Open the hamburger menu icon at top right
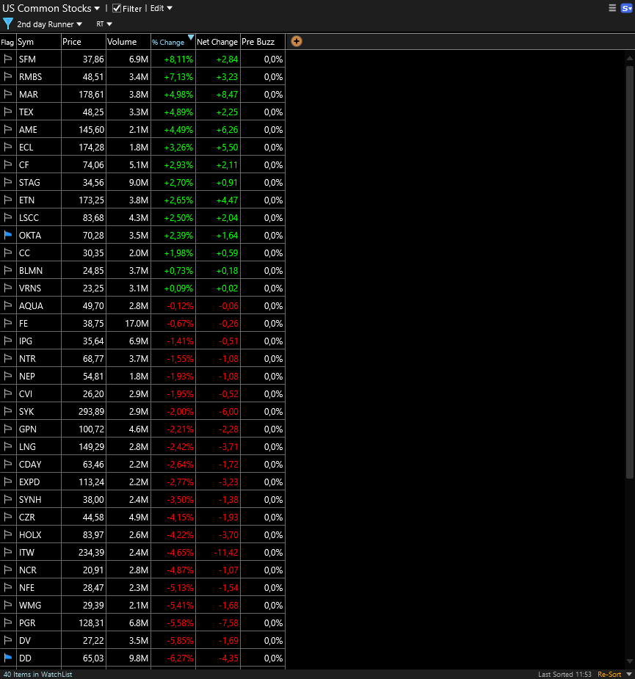The image size is (635, 679). [612, 8]
